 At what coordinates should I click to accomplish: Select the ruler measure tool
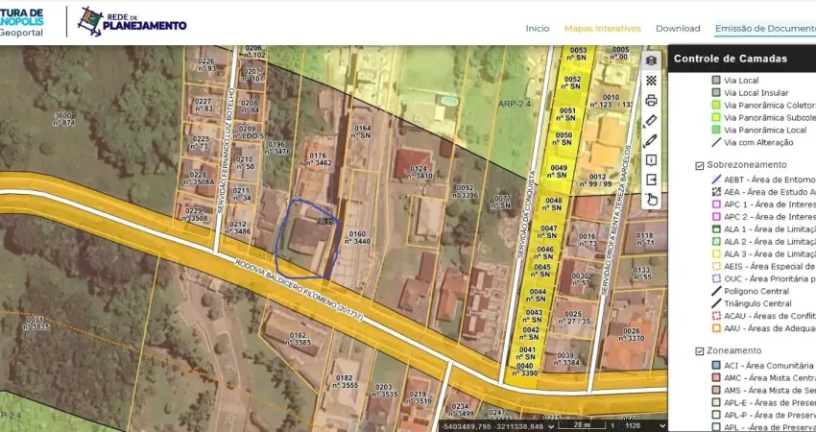(x=651, y=120)
